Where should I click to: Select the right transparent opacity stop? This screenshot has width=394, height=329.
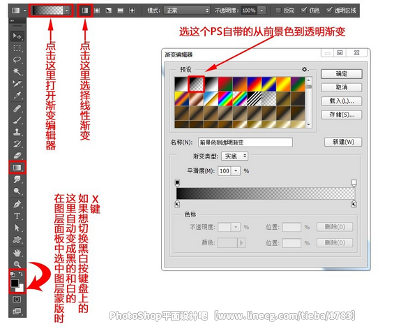[354, 183]
